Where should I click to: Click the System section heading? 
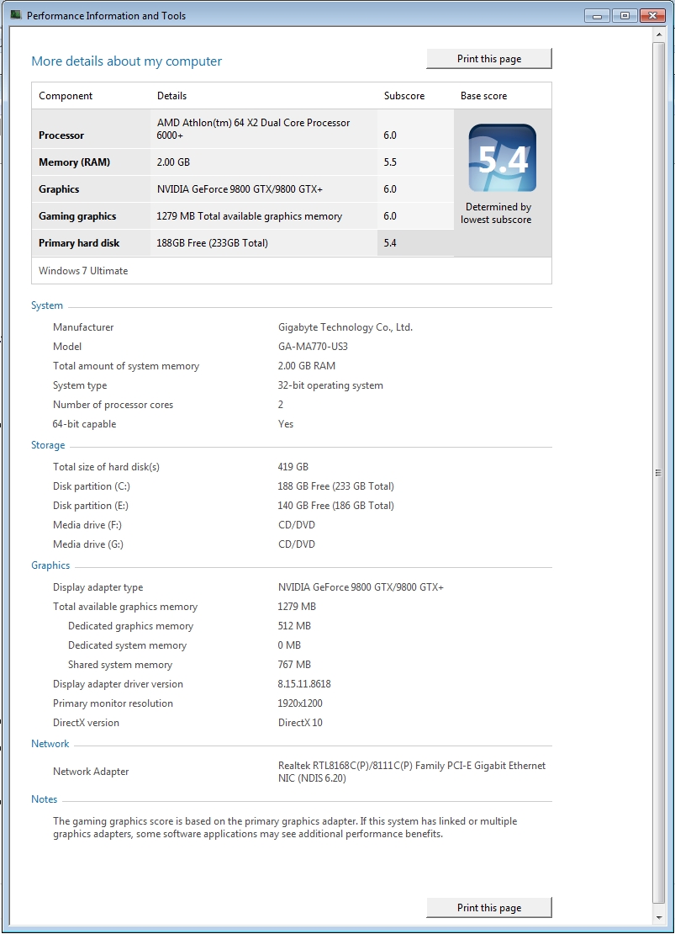click(47, 305)
